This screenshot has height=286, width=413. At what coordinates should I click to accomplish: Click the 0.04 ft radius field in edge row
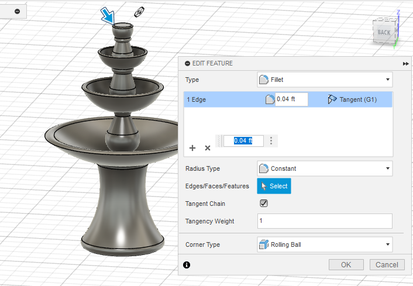(291, 99)
